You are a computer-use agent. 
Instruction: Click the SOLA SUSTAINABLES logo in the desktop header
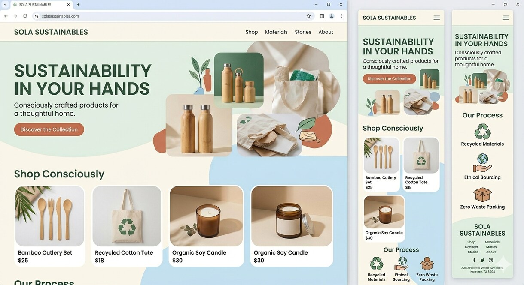point(51,32)
